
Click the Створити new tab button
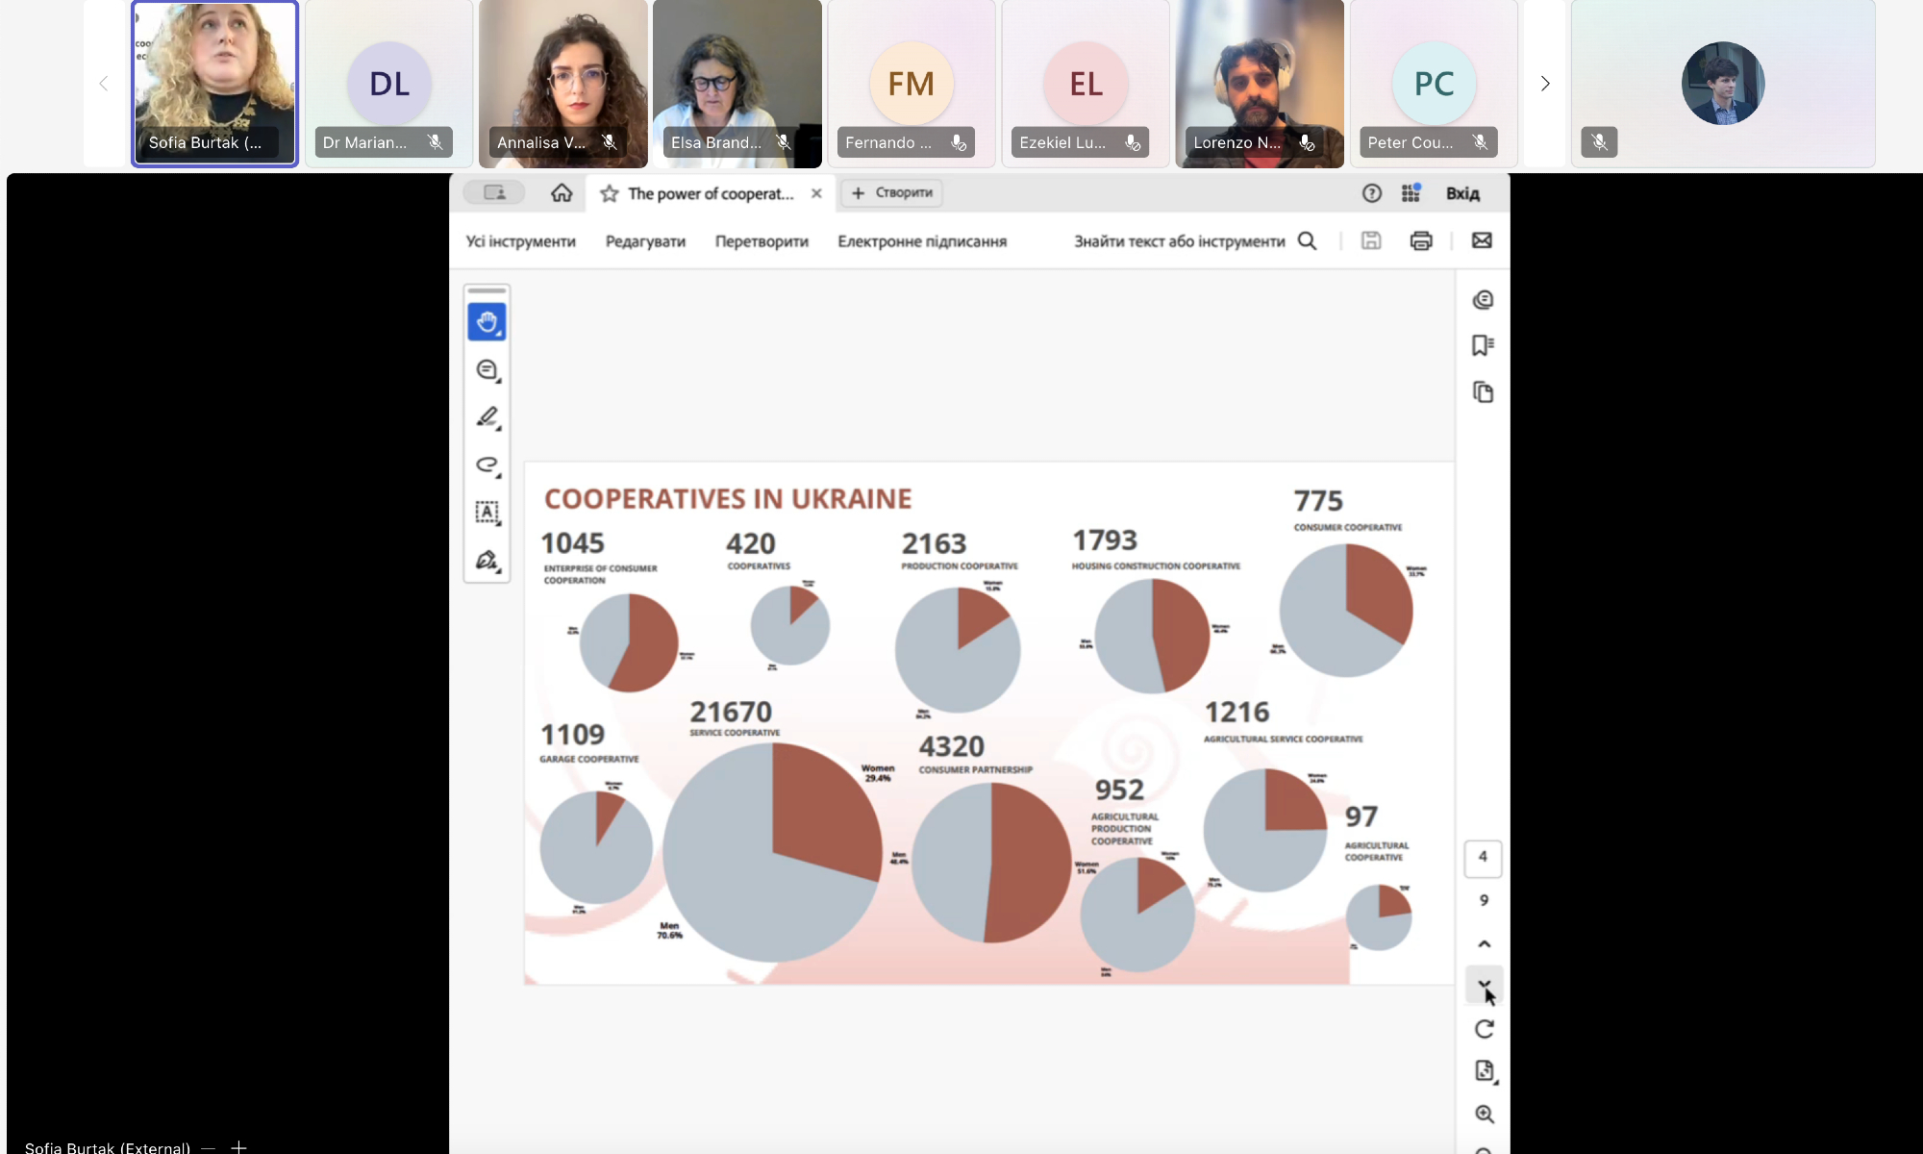892,193
